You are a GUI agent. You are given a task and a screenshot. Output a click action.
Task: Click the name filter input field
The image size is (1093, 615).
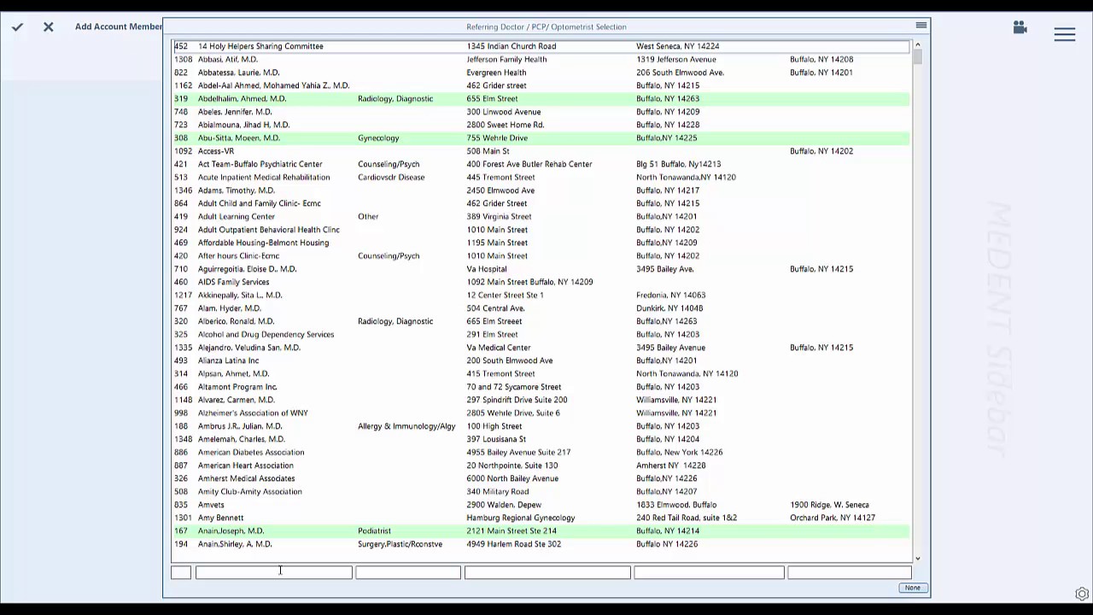click(x=274, y=572)
